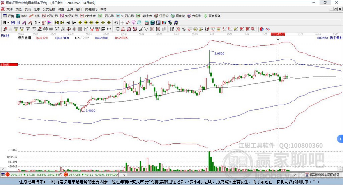Open the 文件 menu
The image size is (343, 185).
(x=10, y=9)
